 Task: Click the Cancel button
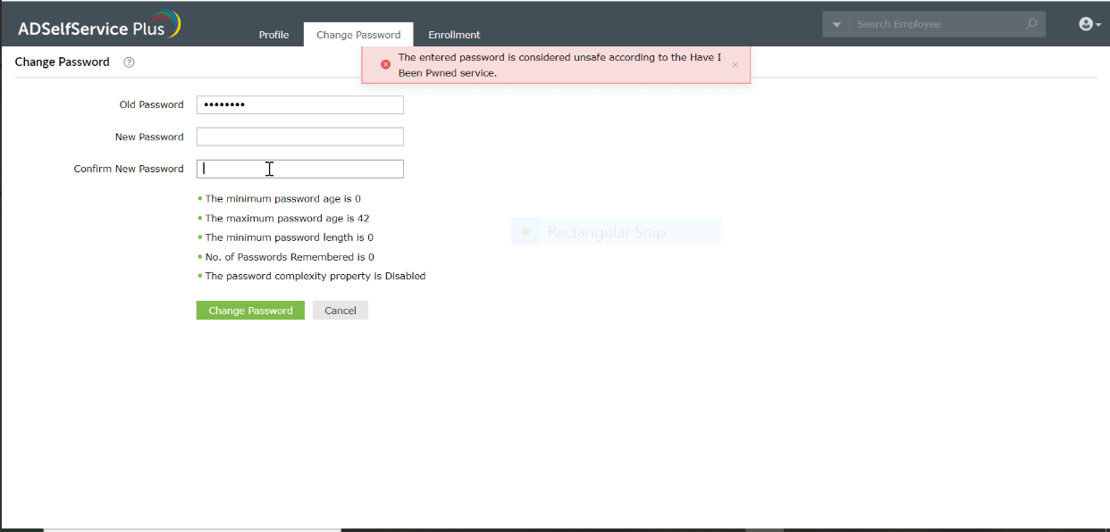(340, 310)
